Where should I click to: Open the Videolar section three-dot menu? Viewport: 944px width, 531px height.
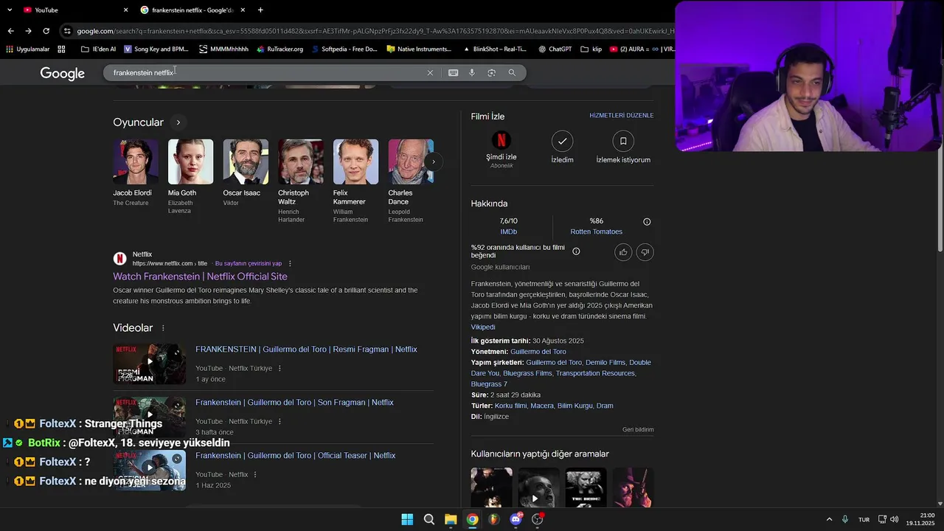coord(163,328)
